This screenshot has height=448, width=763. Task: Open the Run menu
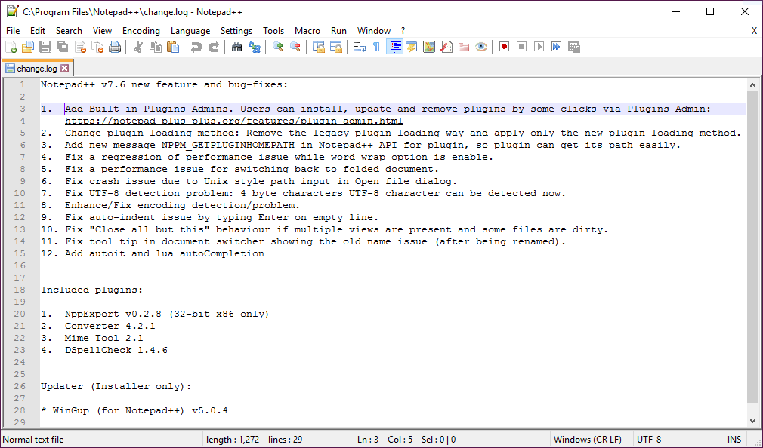tap(338, 31)
